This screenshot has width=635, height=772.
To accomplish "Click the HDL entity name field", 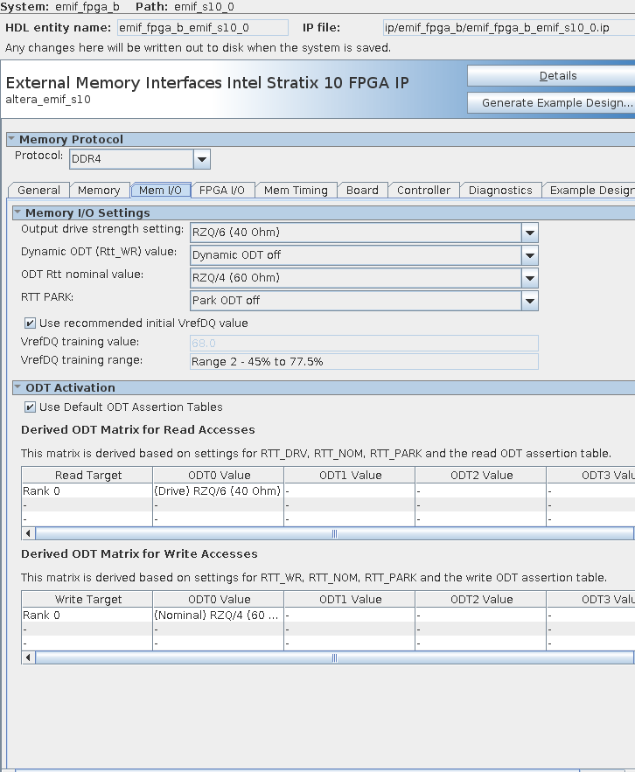I will pos(202,28).
